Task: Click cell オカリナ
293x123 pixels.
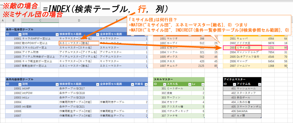Action: (x=179, y=102)
